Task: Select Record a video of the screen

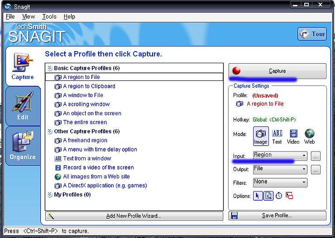Action: coord(99,167)
